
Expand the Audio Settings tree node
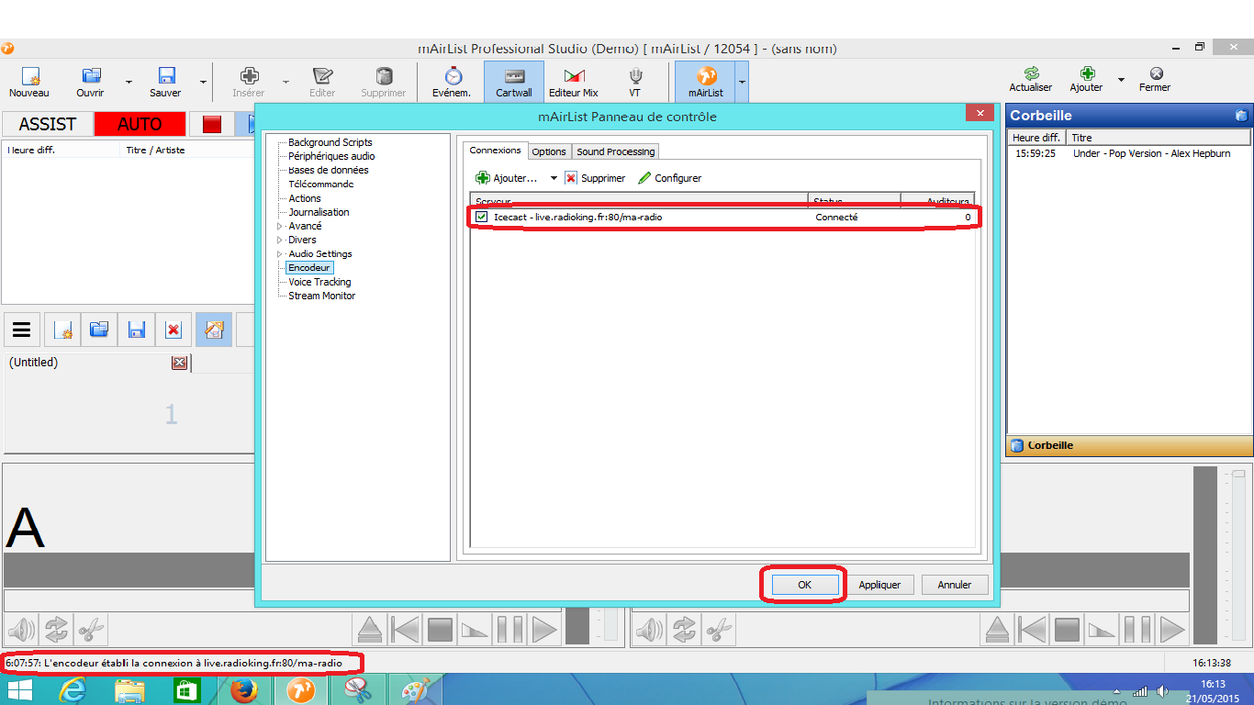pos(280,254)
